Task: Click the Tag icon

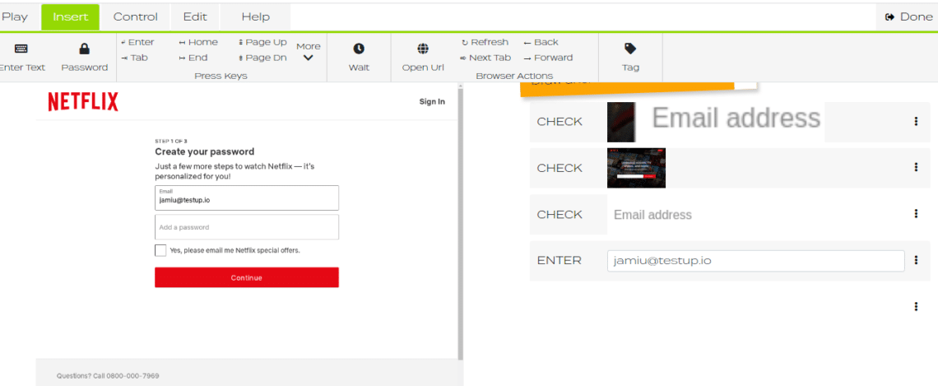Action: click(630, 49)
